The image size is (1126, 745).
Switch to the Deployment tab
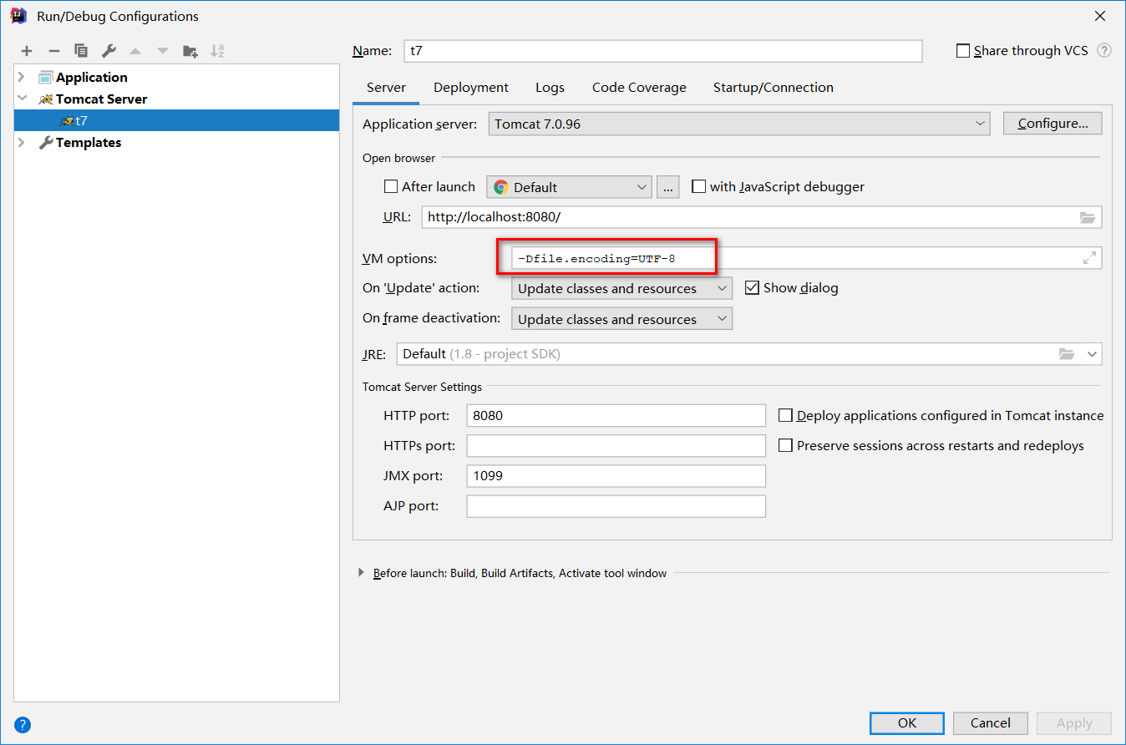pyautogui.click(x=471, y=88)
